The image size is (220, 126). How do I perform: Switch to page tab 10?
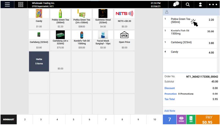click(x=155, y=120)
